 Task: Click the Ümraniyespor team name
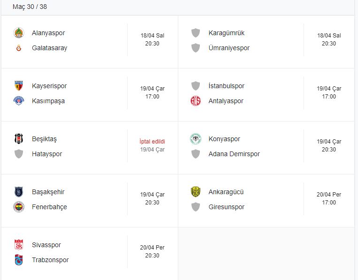pos(229,48)
